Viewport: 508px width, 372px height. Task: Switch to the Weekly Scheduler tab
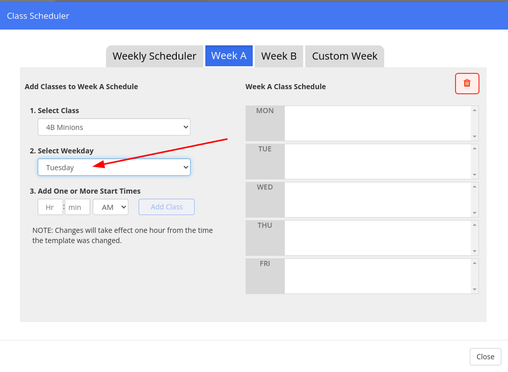coord(154,56)
